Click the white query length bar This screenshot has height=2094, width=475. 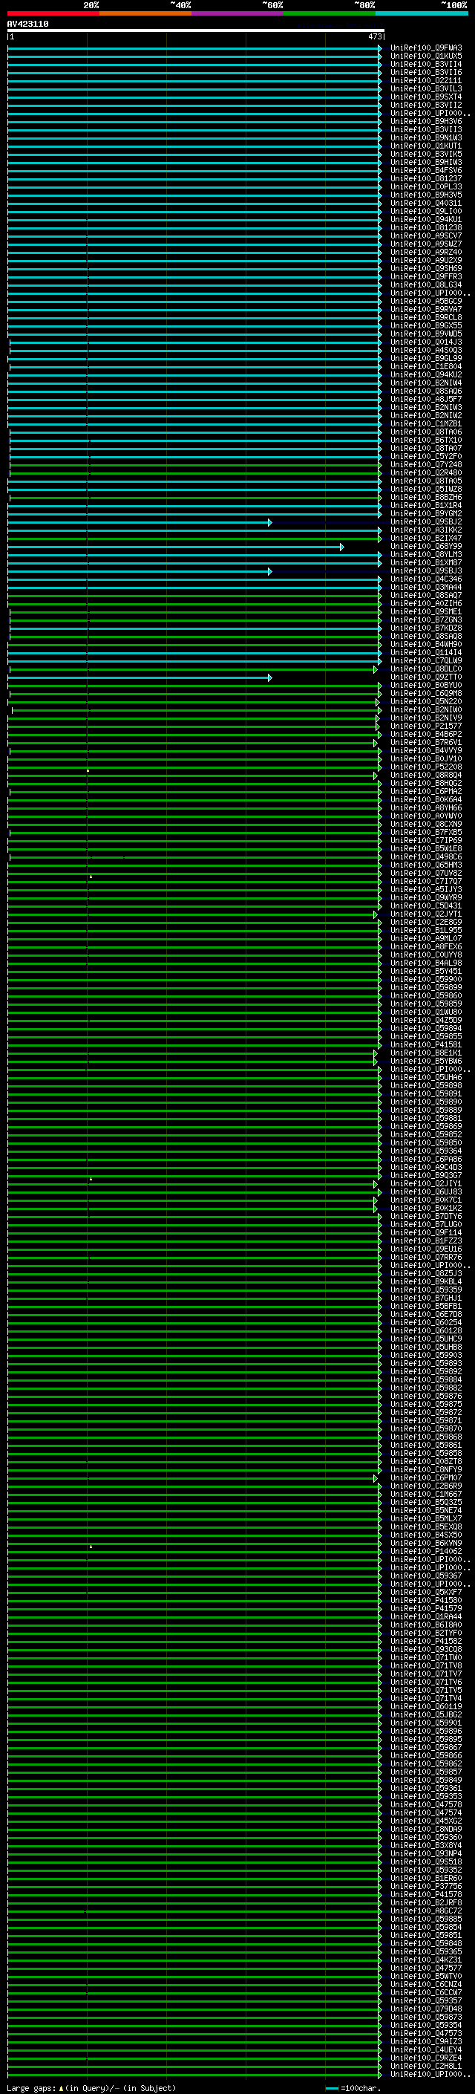(x=196, y=31)
